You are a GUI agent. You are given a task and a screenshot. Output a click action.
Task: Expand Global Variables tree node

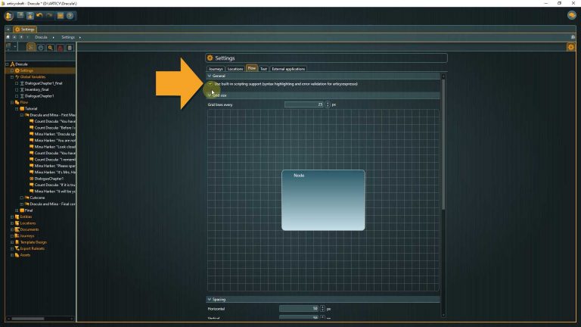(x=12, y=77)
